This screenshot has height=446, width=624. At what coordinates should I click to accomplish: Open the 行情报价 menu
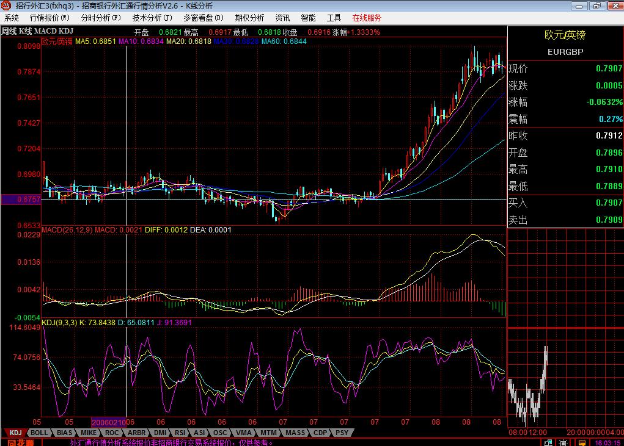click(50, 18)
